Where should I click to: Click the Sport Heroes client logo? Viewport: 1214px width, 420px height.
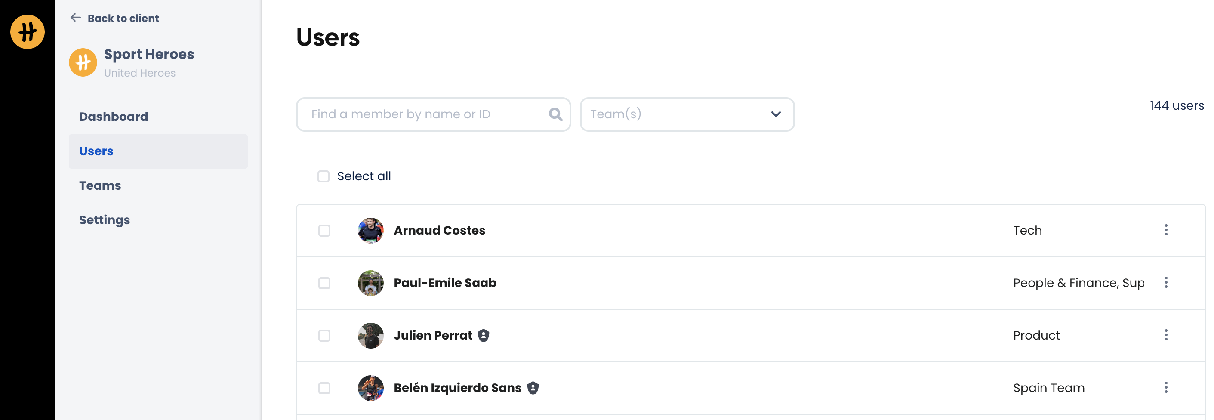[83, 62]
